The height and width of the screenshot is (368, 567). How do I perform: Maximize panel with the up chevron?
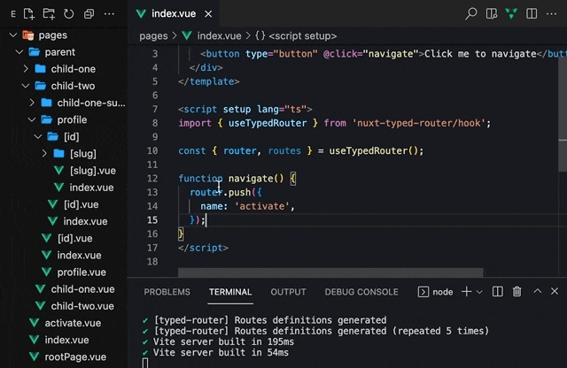pos(538,291)
